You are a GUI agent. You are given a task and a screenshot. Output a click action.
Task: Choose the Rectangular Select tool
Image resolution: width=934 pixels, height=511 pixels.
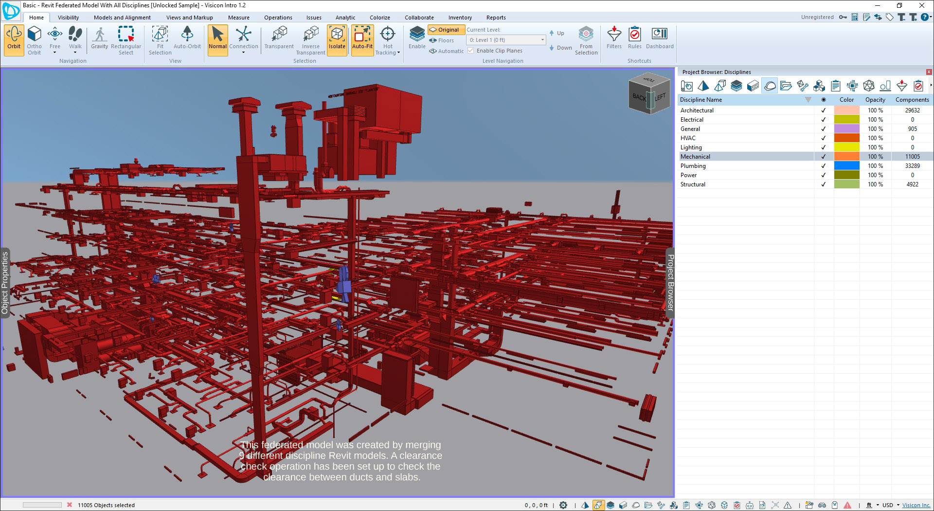tap(126, 39)
